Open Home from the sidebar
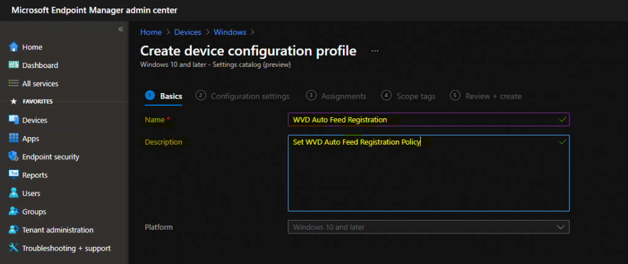Viewport: 628px width, 264px height. [x=32, y=47]
